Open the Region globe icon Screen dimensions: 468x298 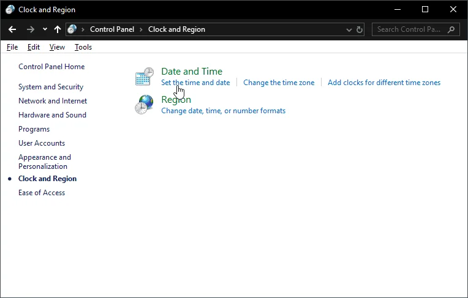[x=144, y=105]
